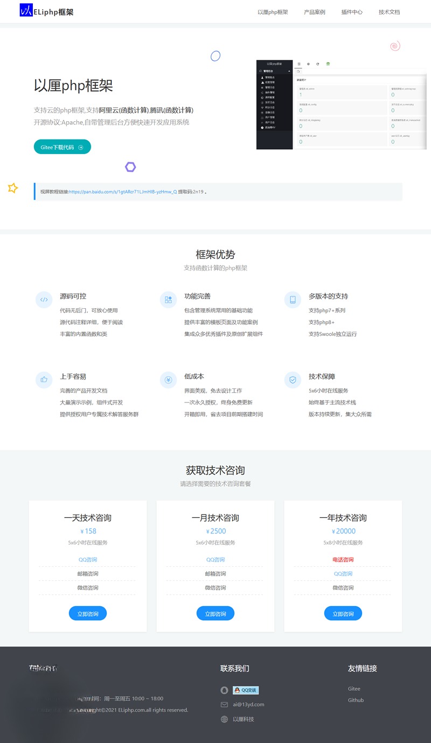Screen dimensions: 431x743
Task: Open the 技术文档 navigation menu
Action: [388, 11]
